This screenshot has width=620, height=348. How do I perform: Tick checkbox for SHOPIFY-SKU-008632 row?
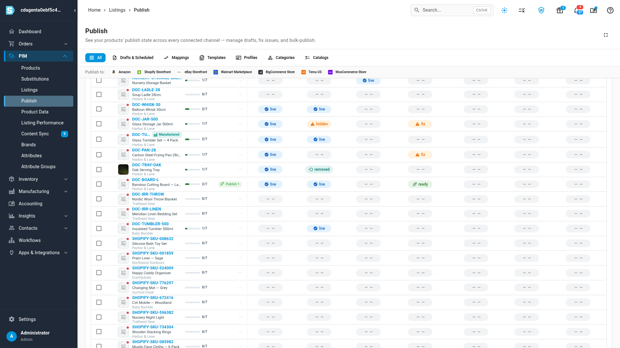[x=99, y=243]
